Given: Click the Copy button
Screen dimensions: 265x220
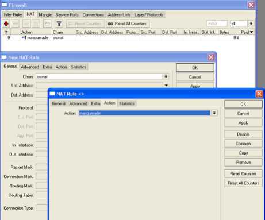Looking at the screenshot, I should (x=243, y=153).
